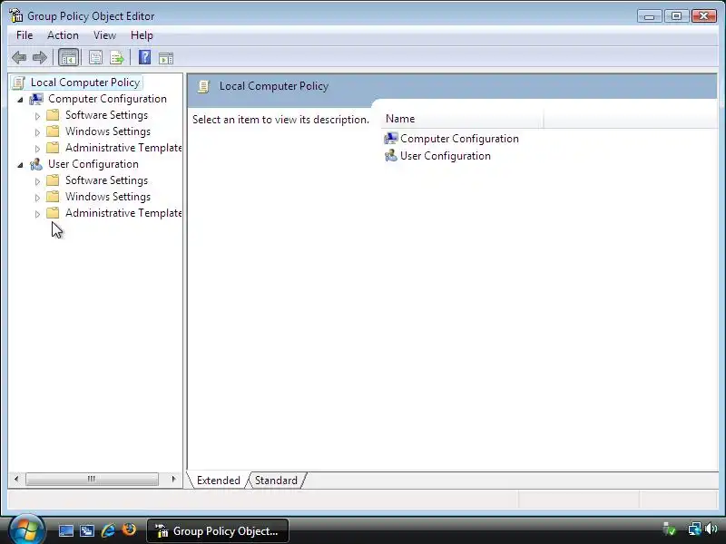
Task: Click the volume speaker tray icon
Action: click(711, 529)
